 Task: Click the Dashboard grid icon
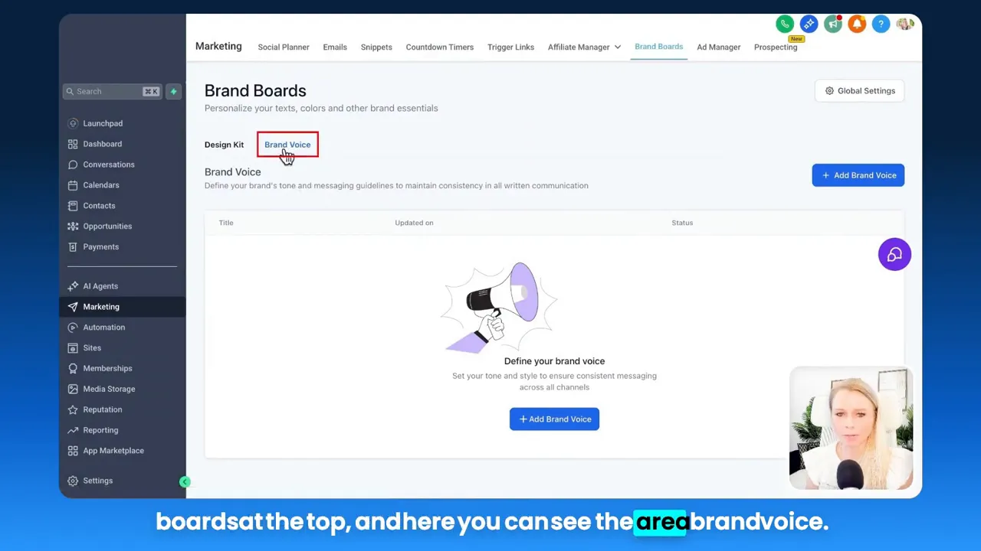(x=73, y=144)
